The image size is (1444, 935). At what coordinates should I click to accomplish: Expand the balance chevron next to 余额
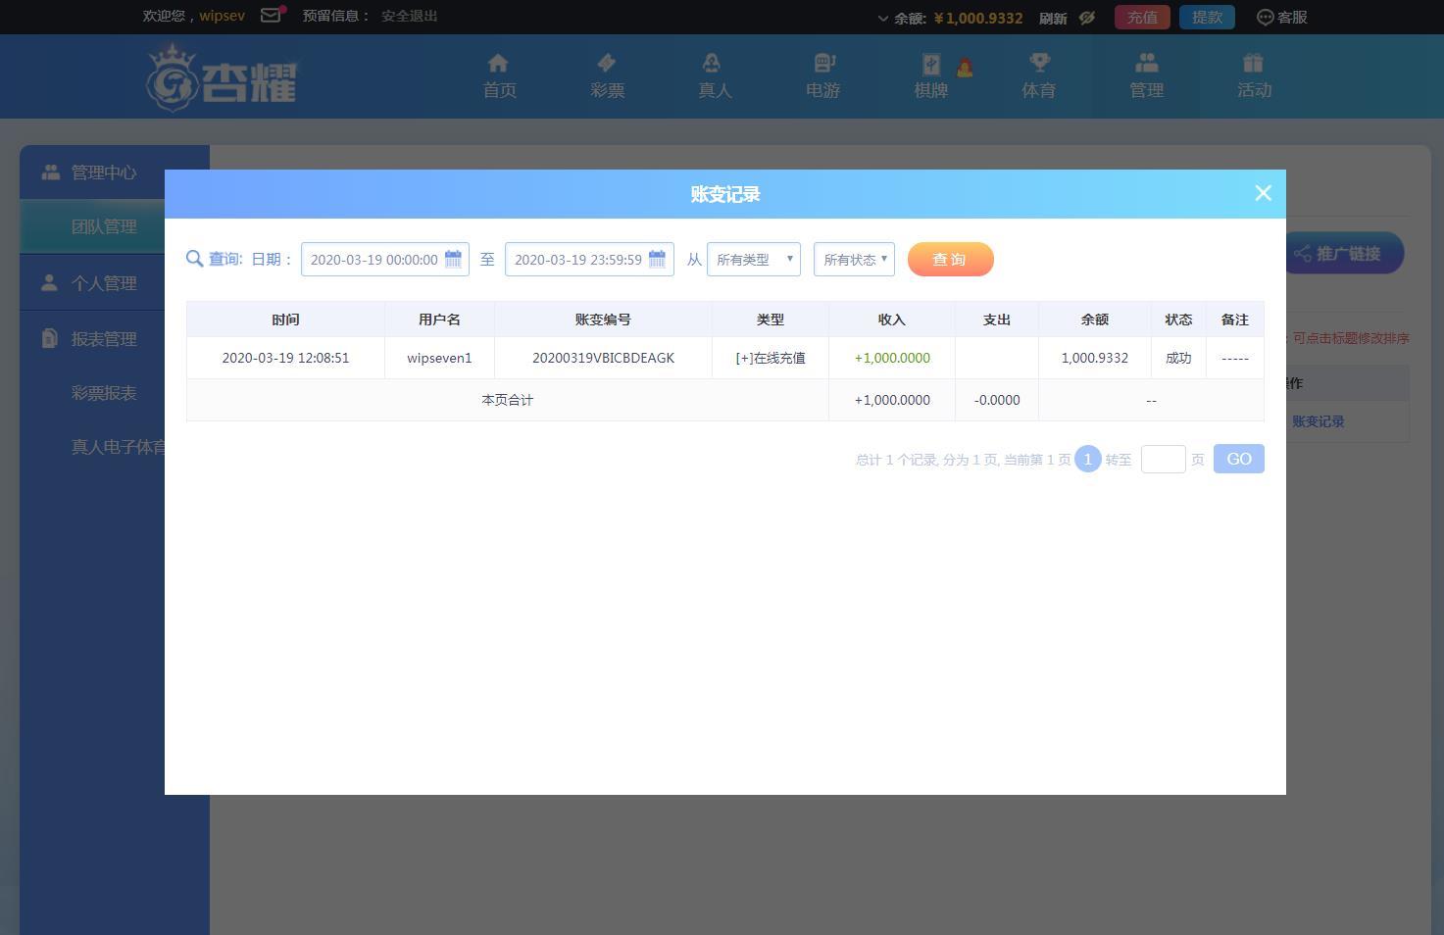point(882,19)
